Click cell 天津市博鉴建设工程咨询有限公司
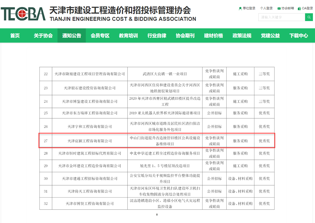This screenshot has width=315, height=223. click(x=90, y=102)
